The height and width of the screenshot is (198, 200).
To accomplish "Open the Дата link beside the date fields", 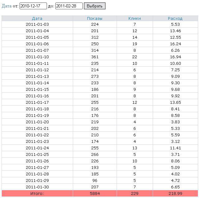I will [x=7, y=6].
